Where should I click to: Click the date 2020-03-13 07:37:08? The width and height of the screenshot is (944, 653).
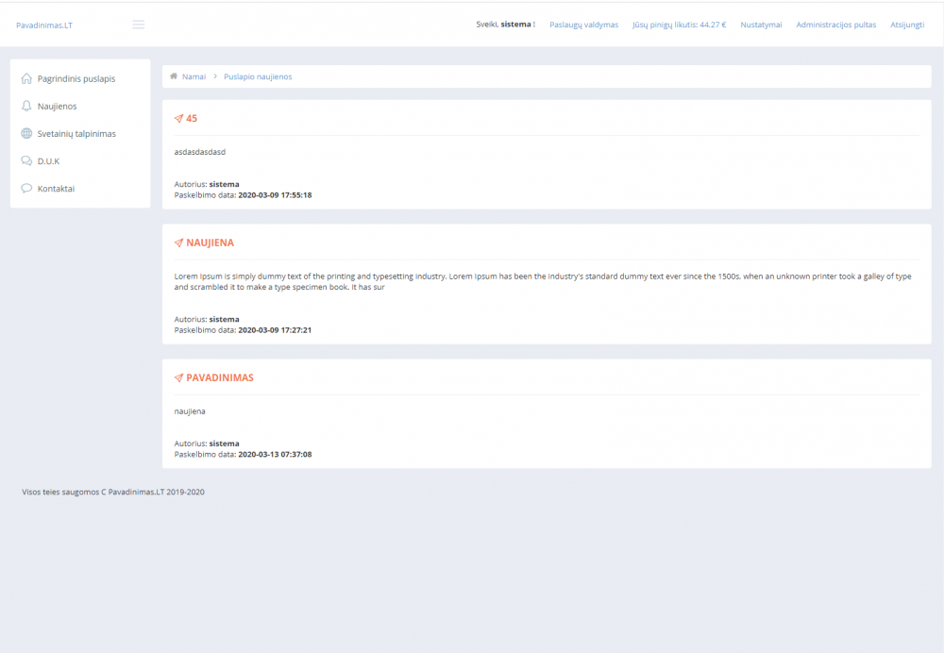[x=275, y=455]
